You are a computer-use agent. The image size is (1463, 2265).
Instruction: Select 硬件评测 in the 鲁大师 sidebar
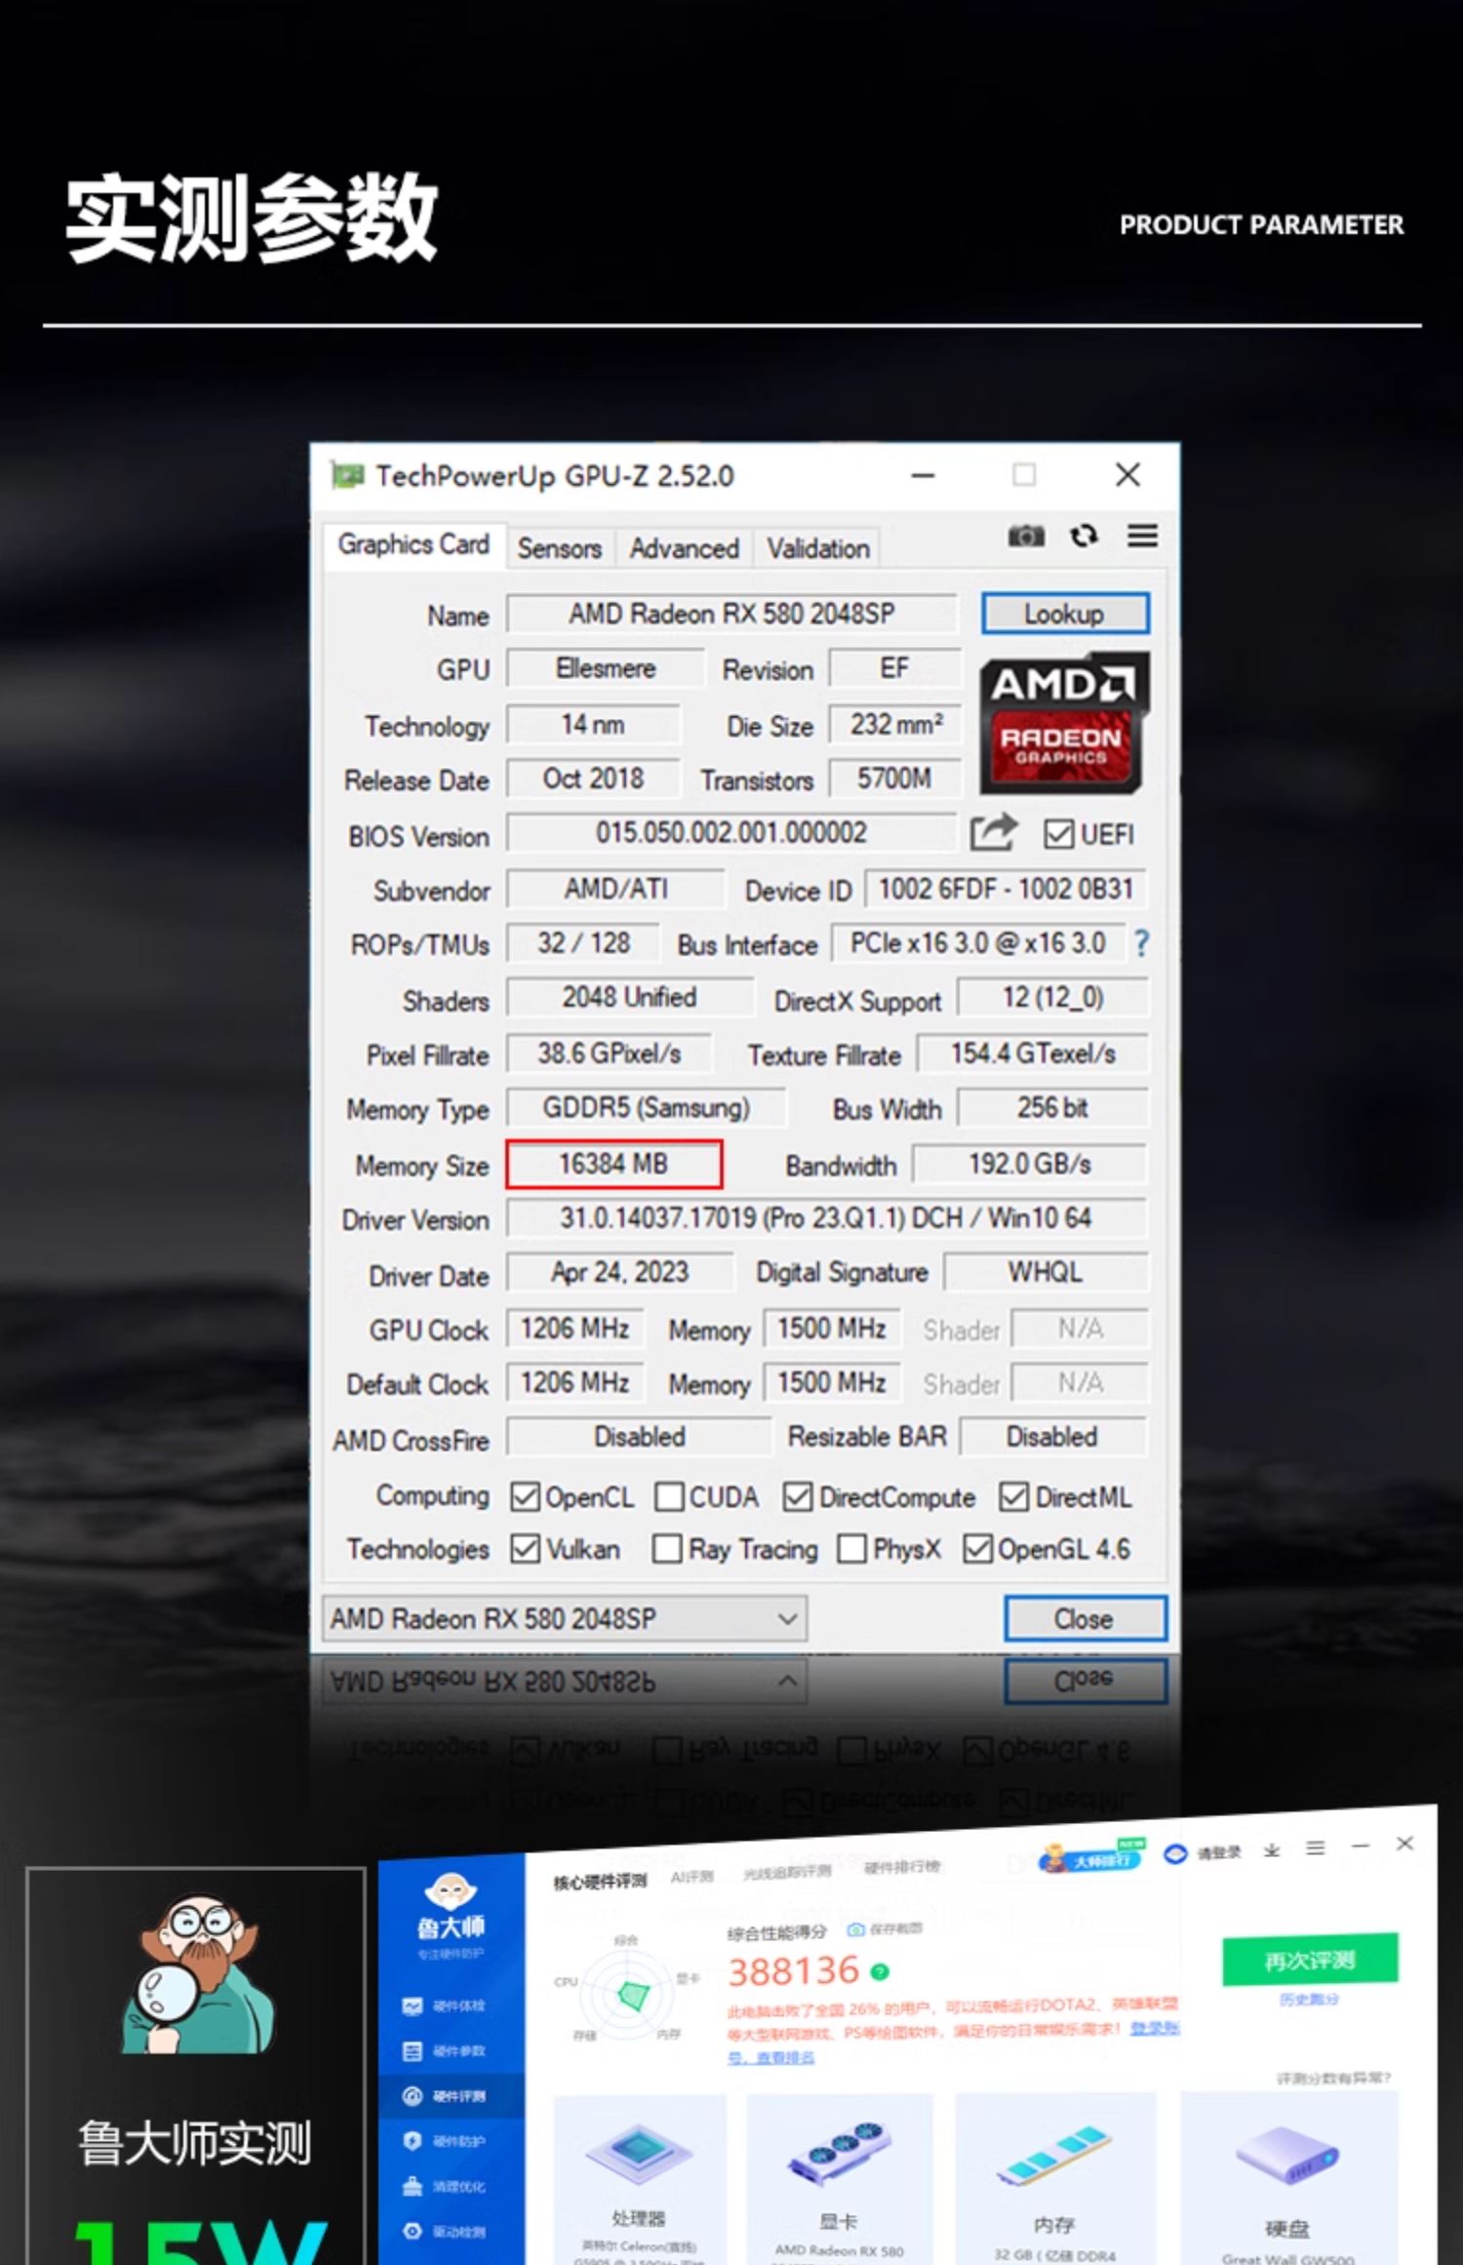pos(446,2096)
